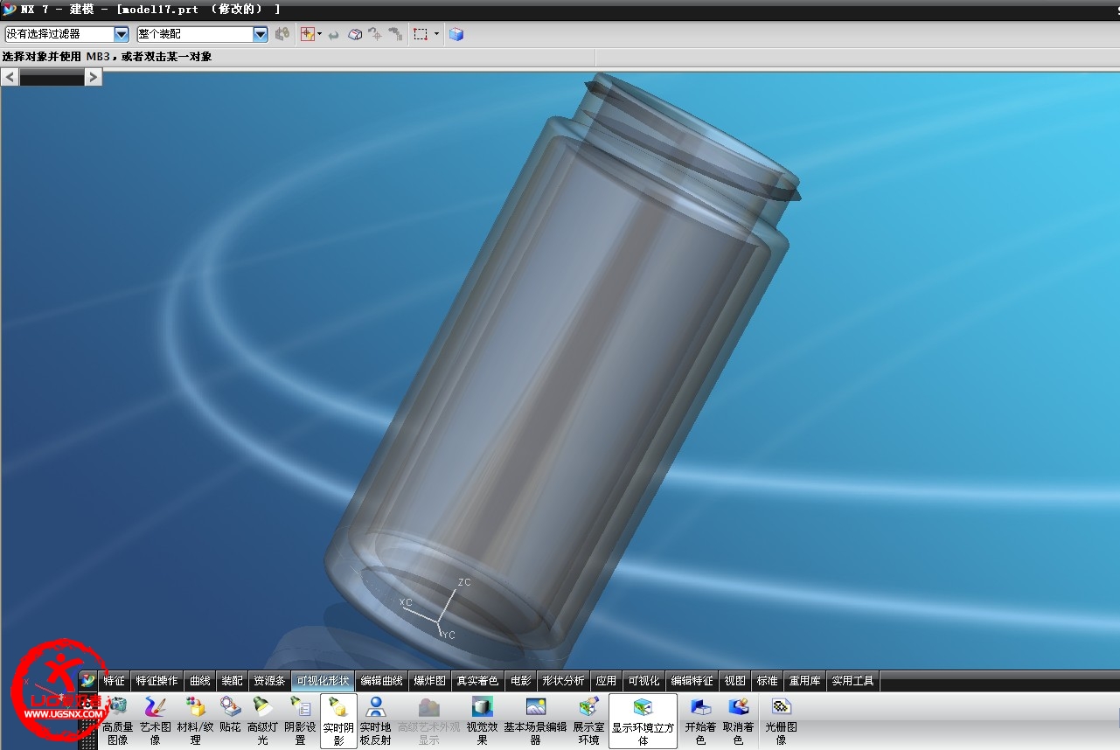Select the 可视化形状 tab
Viewport: 1120px width, 750px height.
click(x=323, y=680)
